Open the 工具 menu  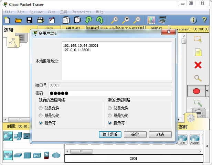pos(64,12)
